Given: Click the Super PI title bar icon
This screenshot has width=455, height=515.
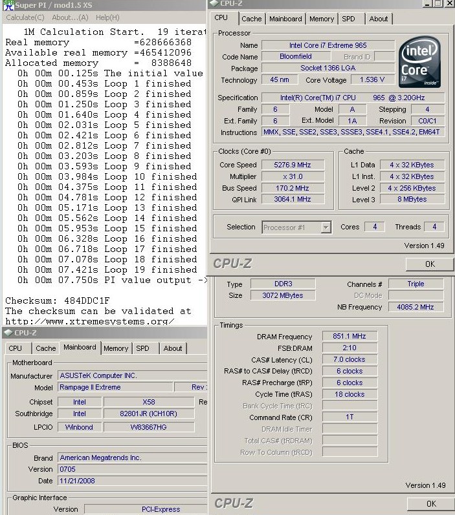Looking at the screenshot, I should point(8,5).
